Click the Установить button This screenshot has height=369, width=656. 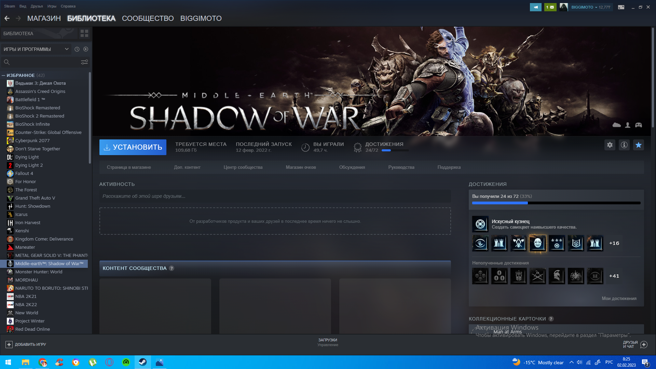pyautogui.click(x=133, y=147)
